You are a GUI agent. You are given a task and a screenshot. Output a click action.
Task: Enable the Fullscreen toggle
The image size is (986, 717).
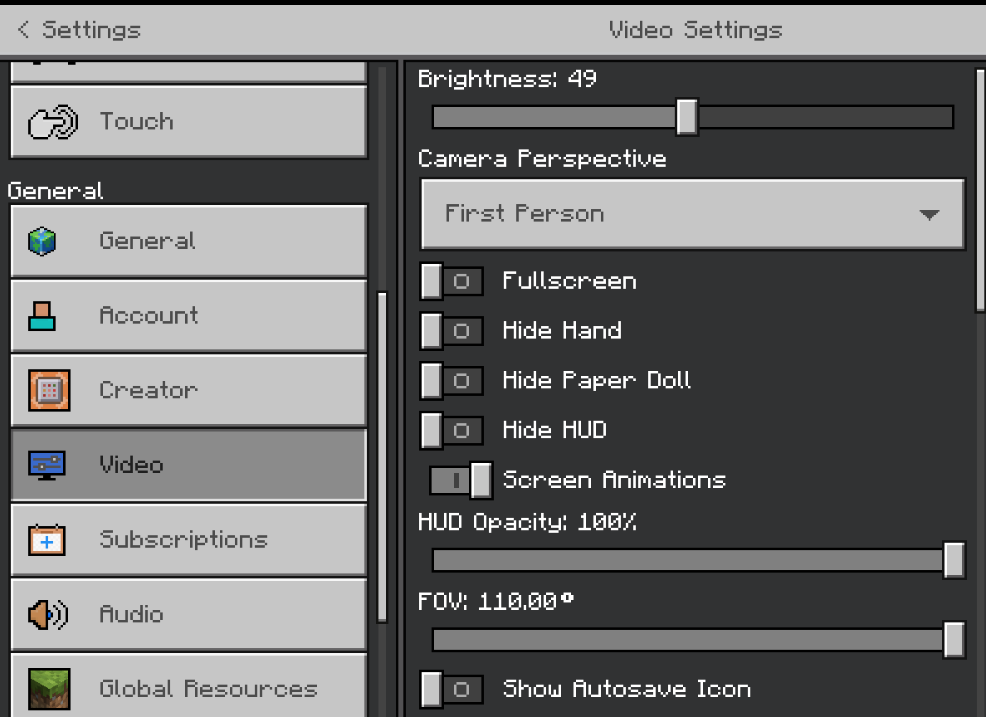click(x=452, y=281)
